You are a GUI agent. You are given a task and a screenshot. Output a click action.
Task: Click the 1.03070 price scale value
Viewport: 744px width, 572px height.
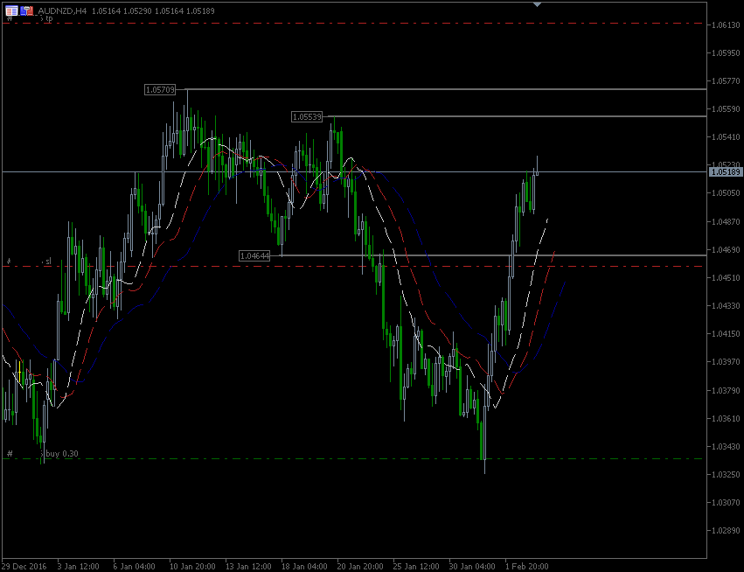[726, 502]
